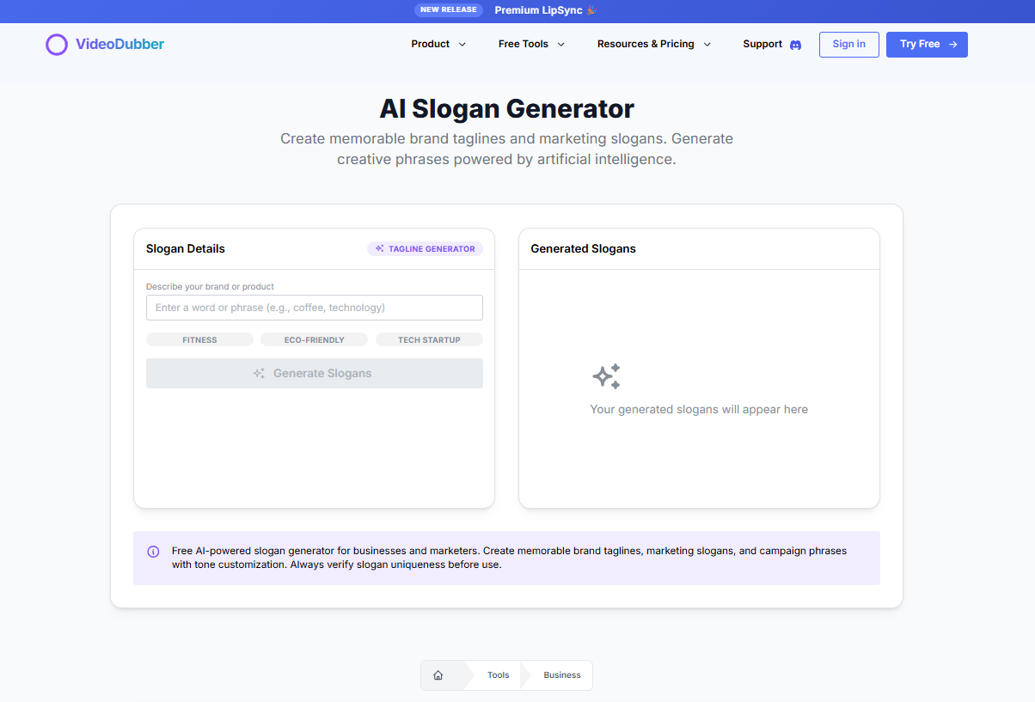Open Discord via the Support icon
Screen dimensions: 1035x702
click(795, 44)
